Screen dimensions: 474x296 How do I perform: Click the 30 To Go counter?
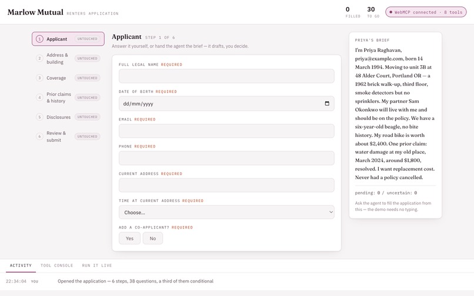click(373, 12)
